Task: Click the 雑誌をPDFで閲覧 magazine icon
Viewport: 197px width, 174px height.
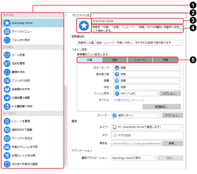Action: 7,130
